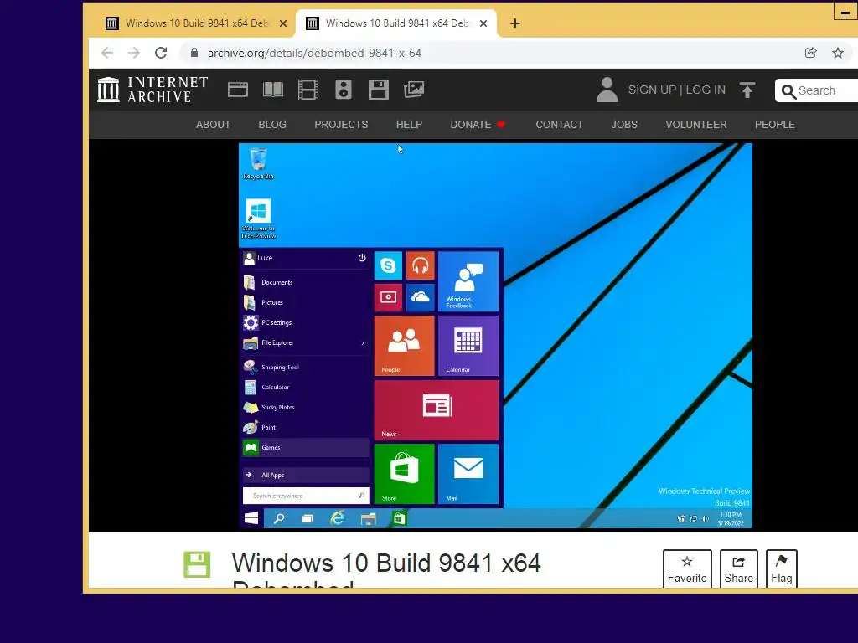This screenshot has height=643, width=858.
Task: Open the Internet Archive software floppy icon
Action: point(378,90)
